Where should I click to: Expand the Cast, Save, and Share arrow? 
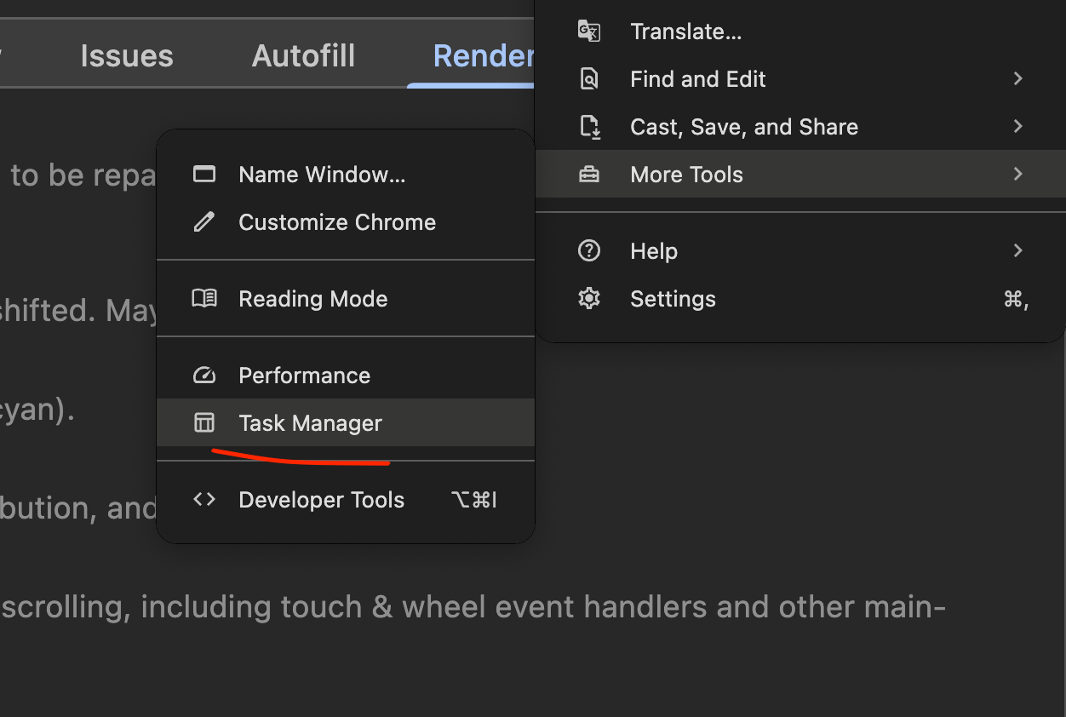pos(1017,127)
